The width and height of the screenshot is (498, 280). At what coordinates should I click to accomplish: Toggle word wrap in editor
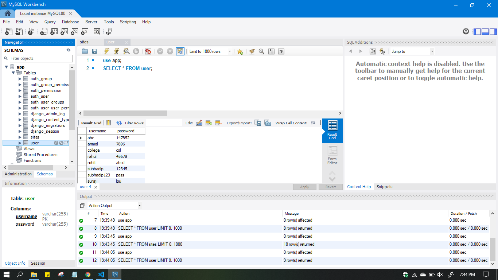tap(281, 51)
